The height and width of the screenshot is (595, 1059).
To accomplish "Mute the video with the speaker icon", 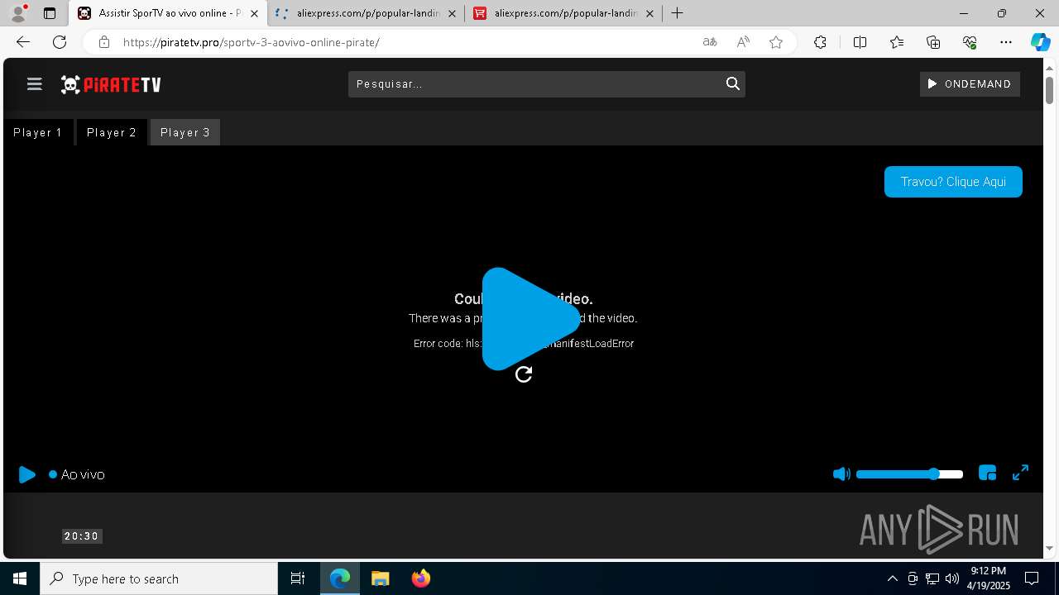I will tap(841, 474).
